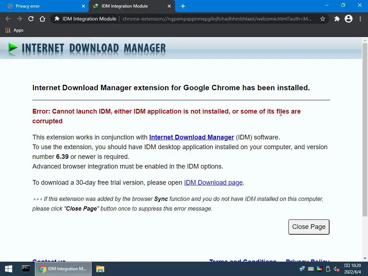
Task: Open the browser home page
Action: (x=42, y=19)
